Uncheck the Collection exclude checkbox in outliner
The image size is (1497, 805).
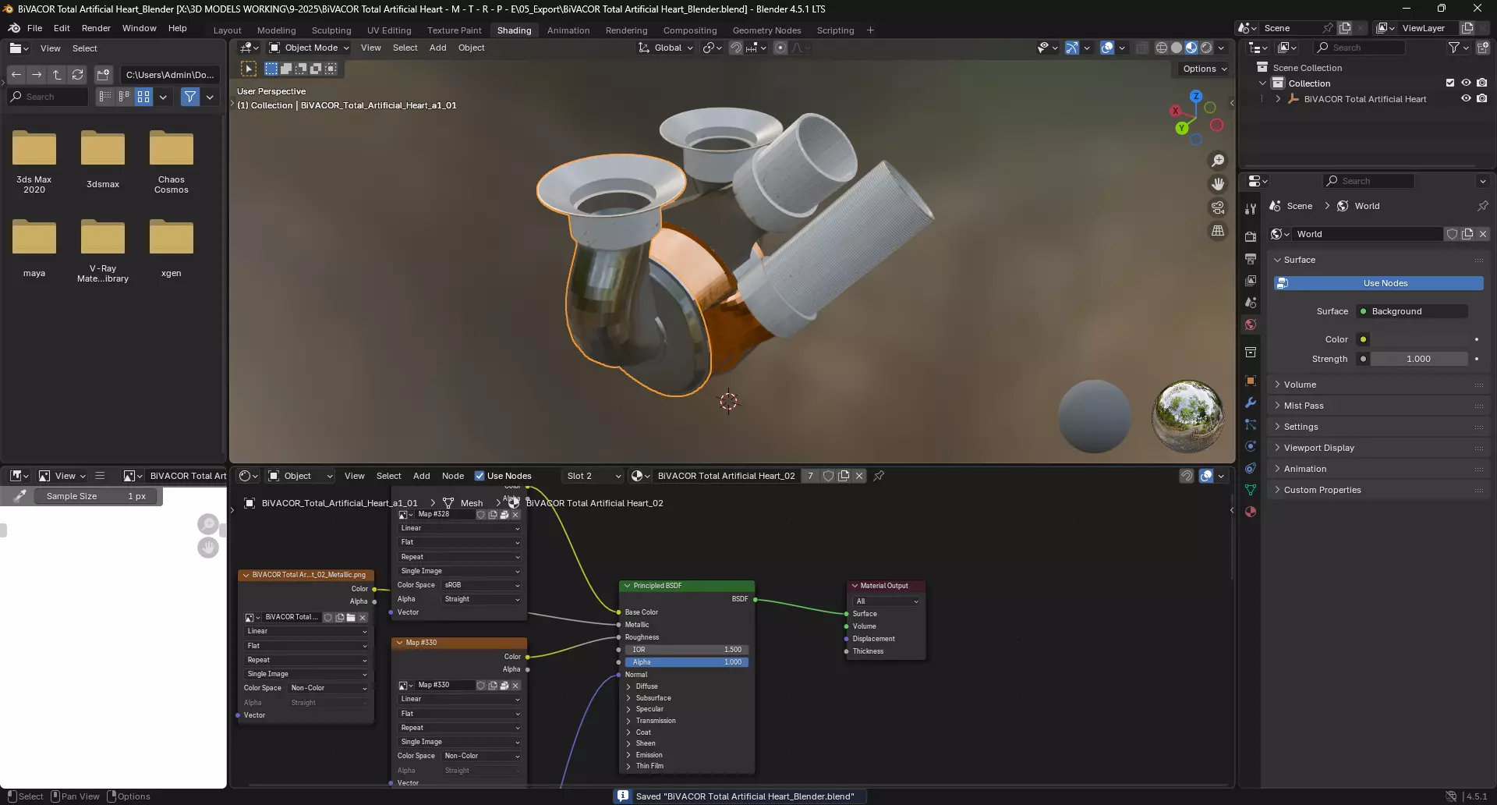point(1450,83)
